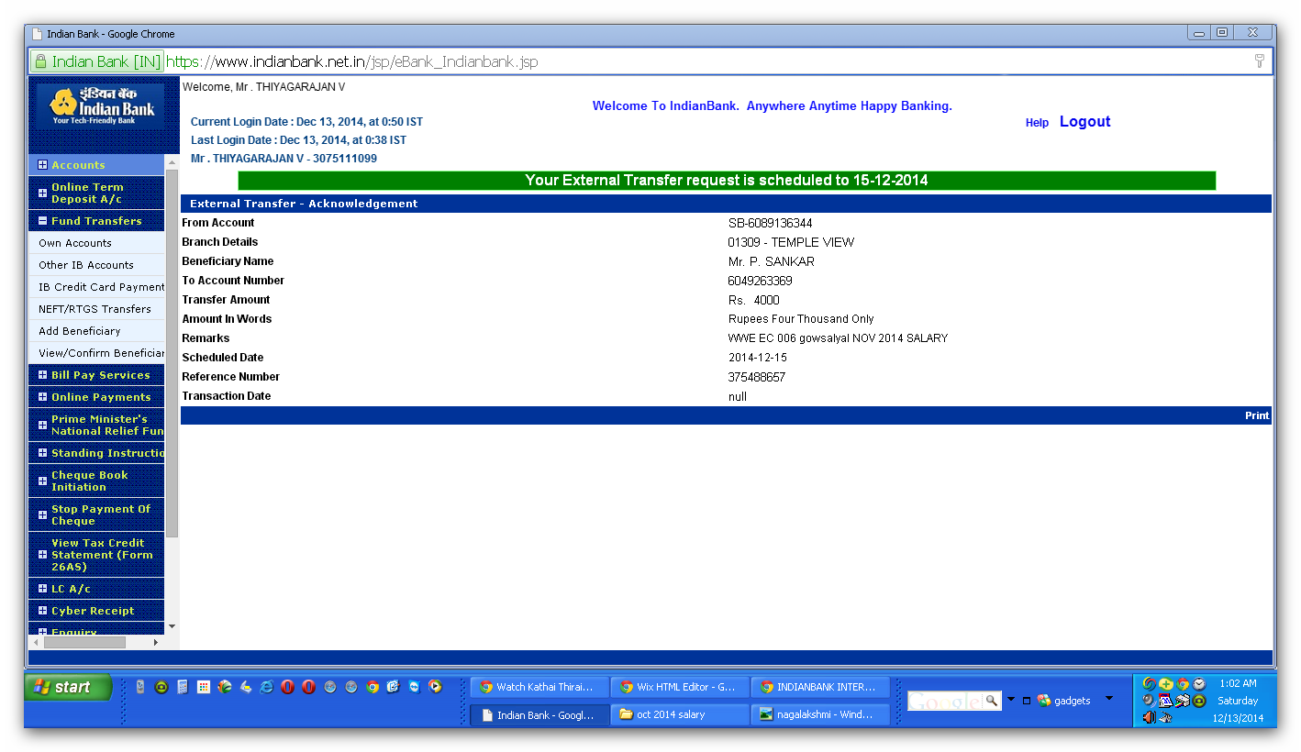This screenshot has height=752, width=1301.
Task: Expand the Accounts menu
Action: (x=42, y=165)
